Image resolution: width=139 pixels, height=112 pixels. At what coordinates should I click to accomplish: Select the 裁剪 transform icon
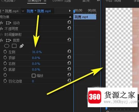click(x=9, y=40)
